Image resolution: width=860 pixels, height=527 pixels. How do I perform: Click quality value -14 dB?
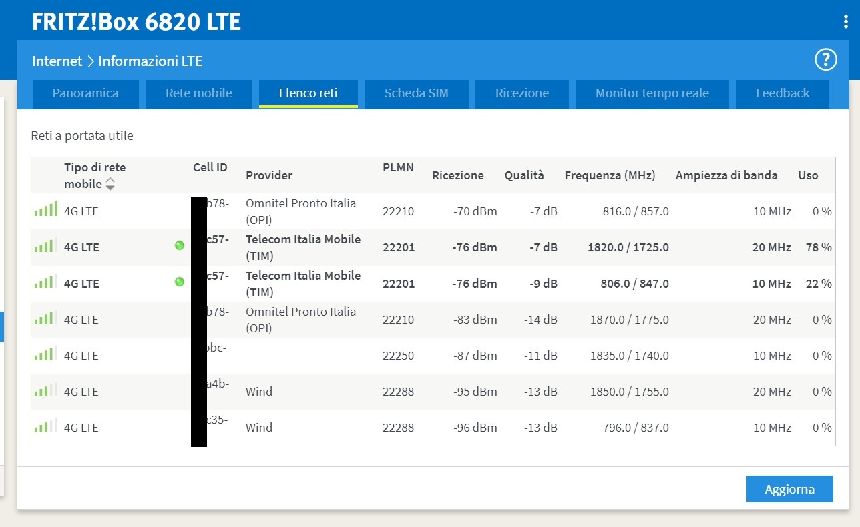(540, 320)
